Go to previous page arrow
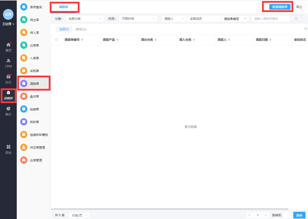This screenshot has width=308, height=219. click(249, 215)
